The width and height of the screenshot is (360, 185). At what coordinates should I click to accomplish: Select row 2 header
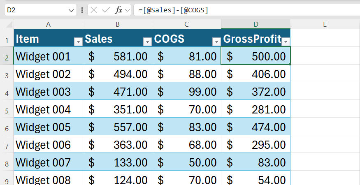pyautogui.click(x=7, y=56)
